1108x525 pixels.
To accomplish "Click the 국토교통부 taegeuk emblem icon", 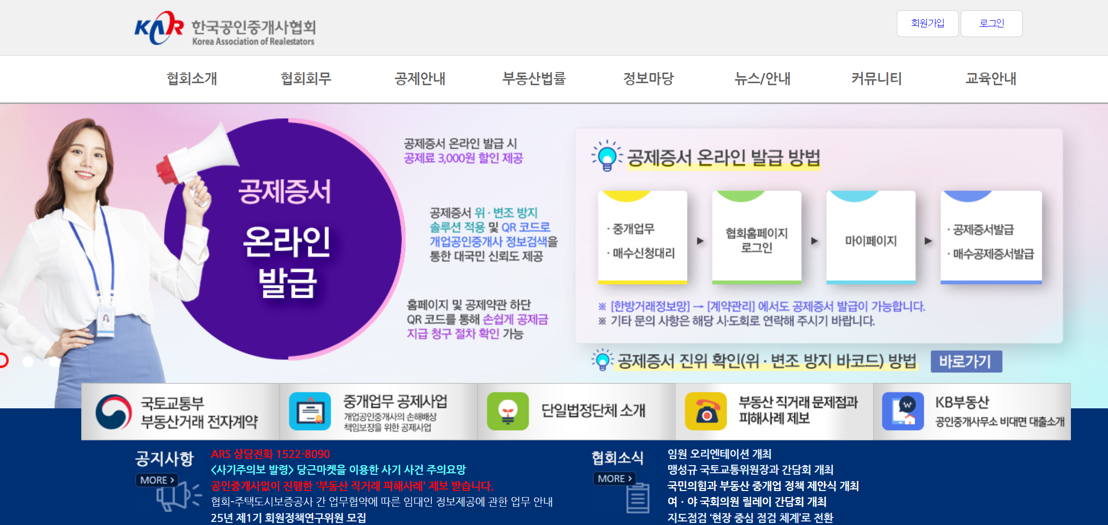I will click(113, 411).
